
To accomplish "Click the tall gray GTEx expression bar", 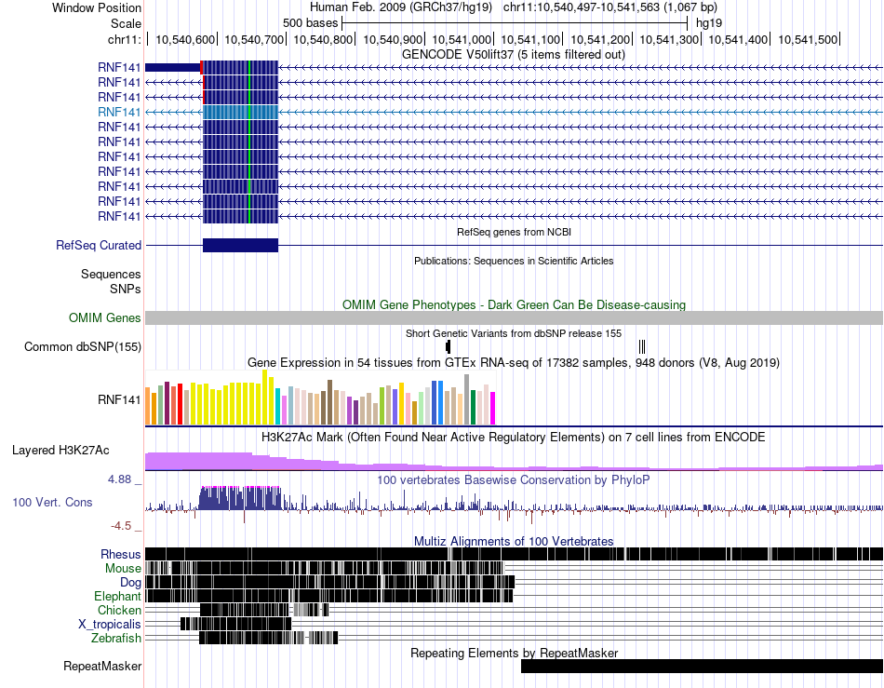I will (x=466, y=399).
